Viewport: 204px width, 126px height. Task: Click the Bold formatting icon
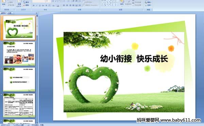[x=34, y=5]
